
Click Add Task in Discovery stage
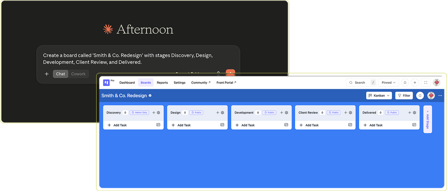[117, 125]
